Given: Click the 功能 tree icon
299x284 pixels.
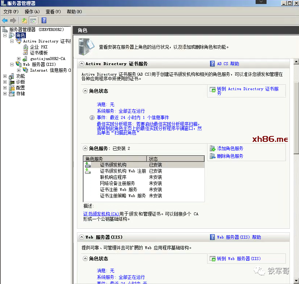Looking at the screenshot, I should 11,76.
